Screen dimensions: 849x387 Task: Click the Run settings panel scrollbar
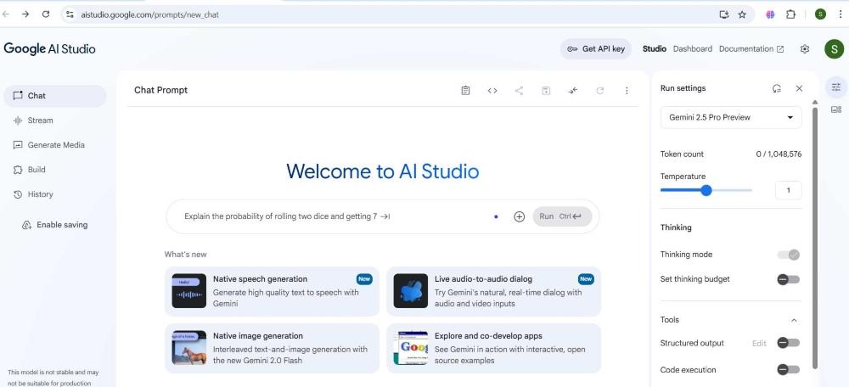815,238
